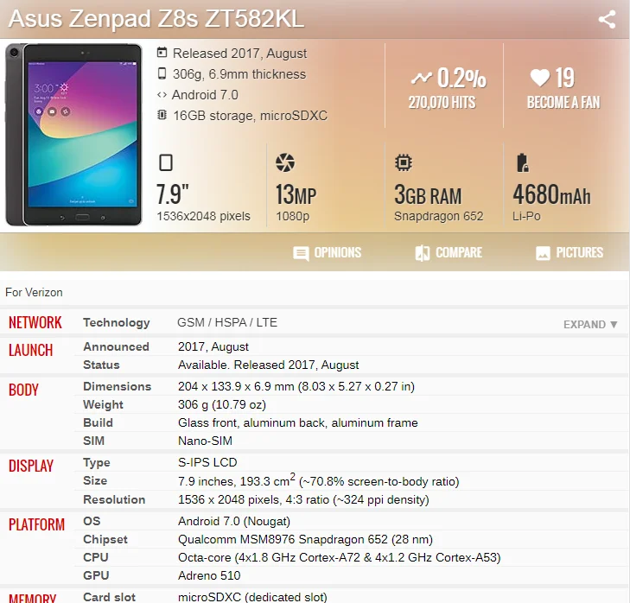Click the Compare phones icon

[x=423, y=253]
